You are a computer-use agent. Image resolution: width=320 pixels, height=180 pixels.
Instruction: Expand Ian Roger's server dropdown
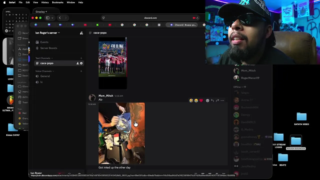tap(47, 33)
